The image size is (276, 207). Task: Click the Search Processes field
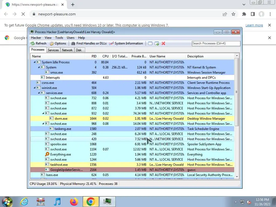(216, 43)
